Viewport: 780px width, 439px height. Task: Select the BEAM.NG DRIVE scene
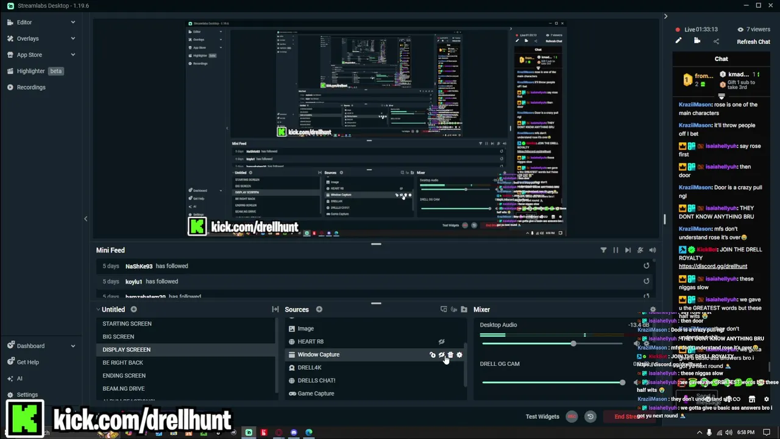123,388
